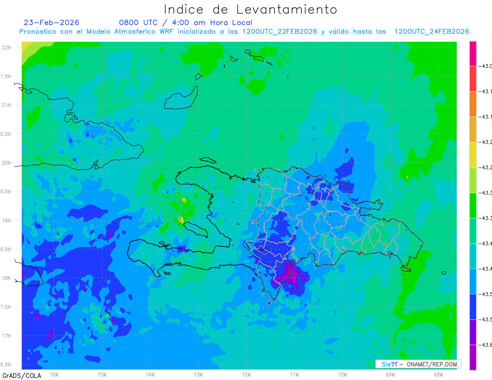Pick the red swatch in the color legend
This screenshot has height=380, width=492.
click(x=473, y=79)
